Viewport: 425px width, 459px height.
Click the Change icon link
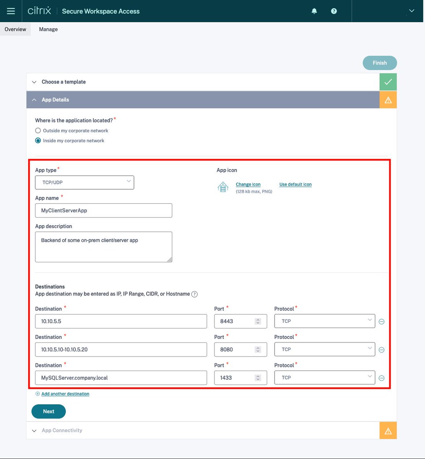click(248, 184)
